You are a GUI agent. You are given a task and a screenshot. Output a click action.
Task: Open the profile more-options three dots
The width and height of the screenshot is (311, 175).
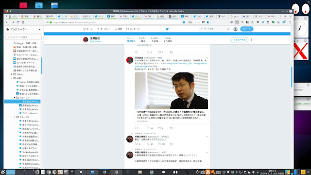(x=251, y=40)
